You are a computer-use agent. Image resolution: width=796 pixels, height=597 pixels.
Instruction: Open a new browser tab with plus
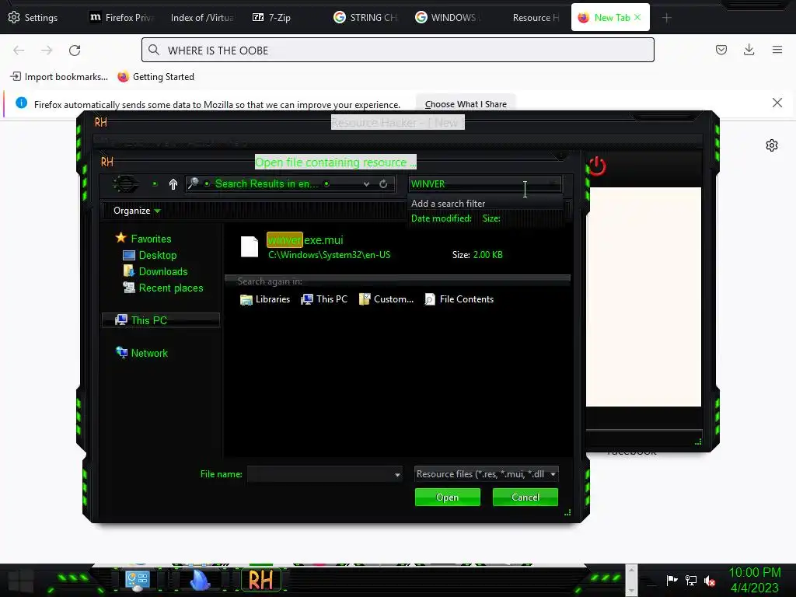(666, 18)
